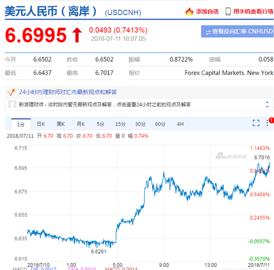Click the 1.1493% axis label
The width and height of the screenshot is (274, 270).
(x=260, y=148)
